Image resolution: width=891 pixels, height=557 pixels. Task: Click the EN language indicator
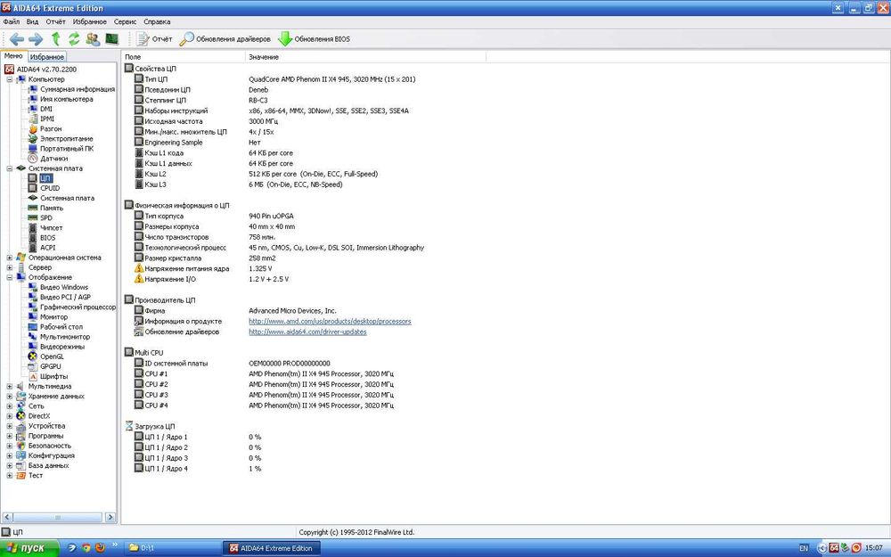[x=804, y=548]
